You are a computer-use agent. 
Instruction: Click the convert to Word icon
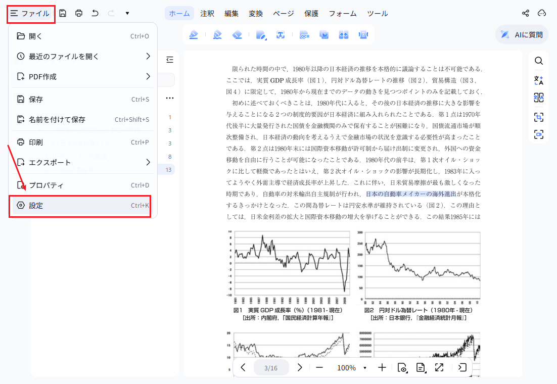pyautogui.click(x=324, y=35)
